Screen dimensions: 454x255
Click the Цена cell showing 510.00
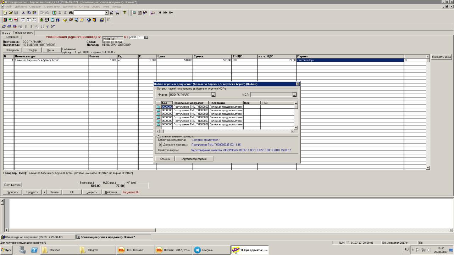coord(175,60)
